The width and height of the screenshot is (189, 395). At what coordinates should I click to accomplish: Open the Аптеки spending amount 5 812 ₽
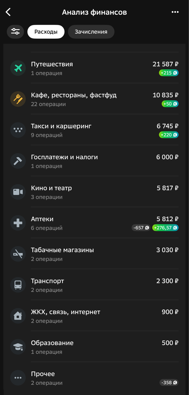point(167,219)
